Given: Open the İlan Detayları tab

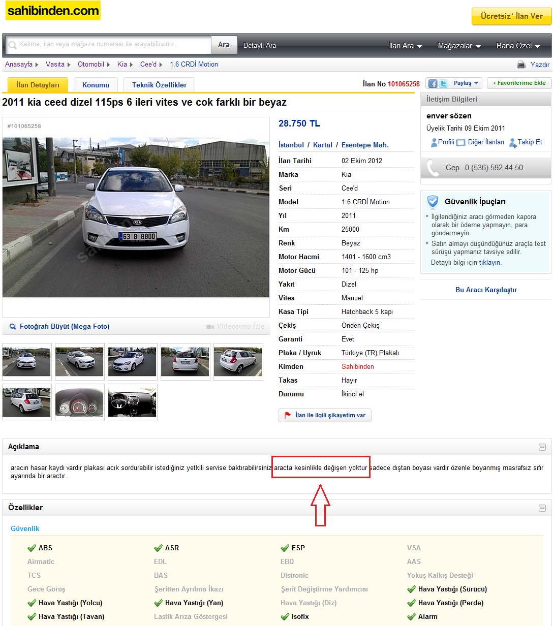Looking at the screenshot, I should coord(38,85).
